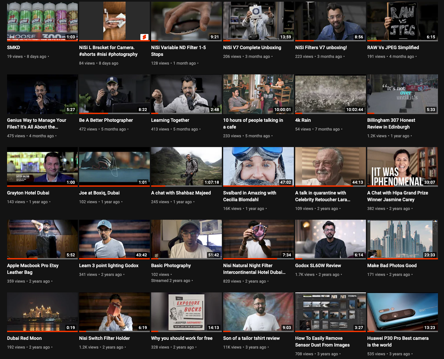
Task: Open the NiSi Variable ND Filter 1-5 Stops title
Action: point(178,51)
